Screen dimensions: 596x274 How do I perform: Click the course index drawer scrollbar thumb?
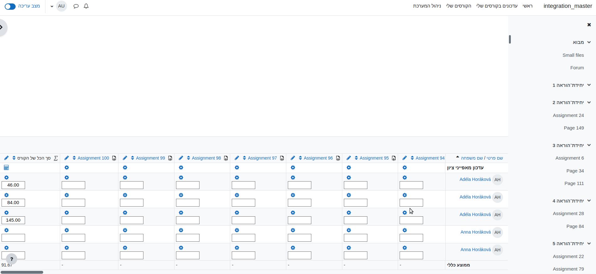click(x=510, y=39)
